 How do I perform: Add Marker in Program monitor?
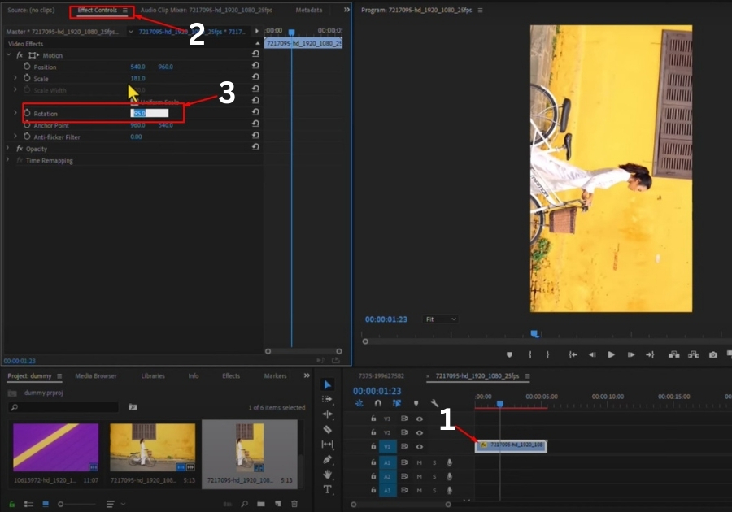[509, 355]
